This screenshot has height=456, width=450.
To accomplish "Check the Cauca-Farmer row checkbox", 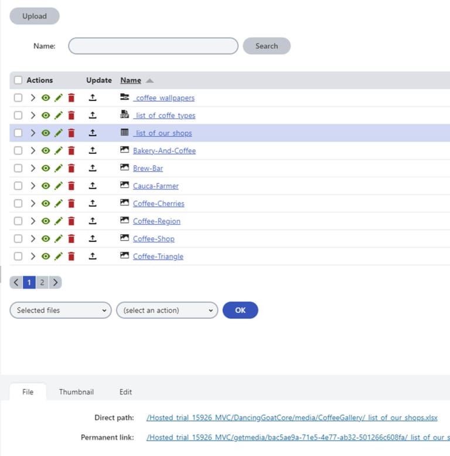I will point(18,186).
